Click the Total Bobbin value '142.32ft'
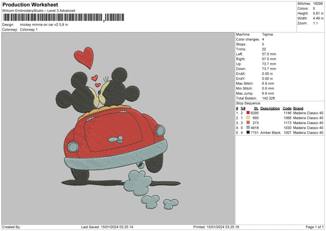The height and width of the screenshot is (231, 326). coord(268,99)
